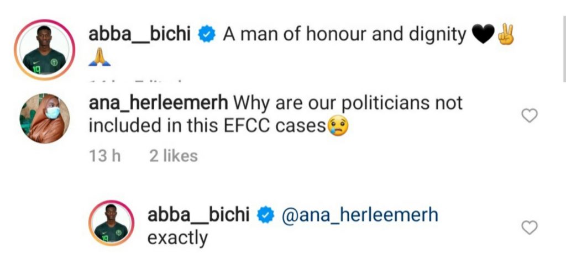The image size is (566, 275).
Task: Click the verified badge in the reply row
Action: (266, 215)
